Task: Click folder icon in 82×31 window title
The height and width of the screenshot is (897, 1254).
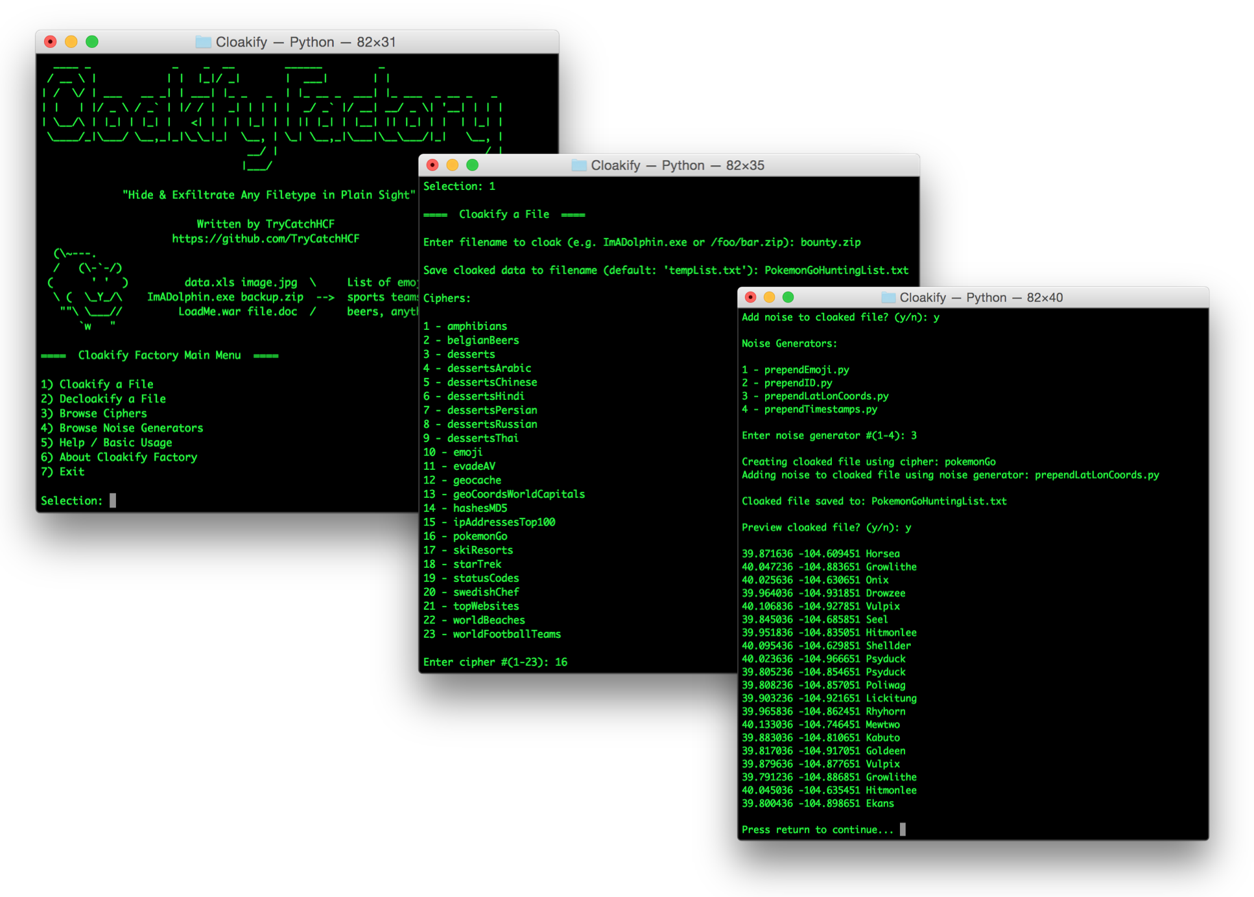Action: click(203, 42)
